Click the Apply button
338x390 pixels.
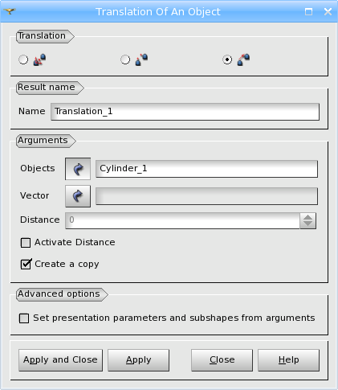138,360
